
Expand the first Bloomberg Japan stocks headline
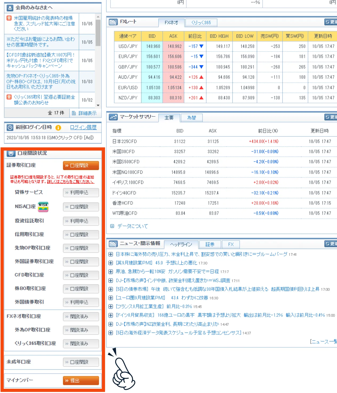[x=111, y=254]
